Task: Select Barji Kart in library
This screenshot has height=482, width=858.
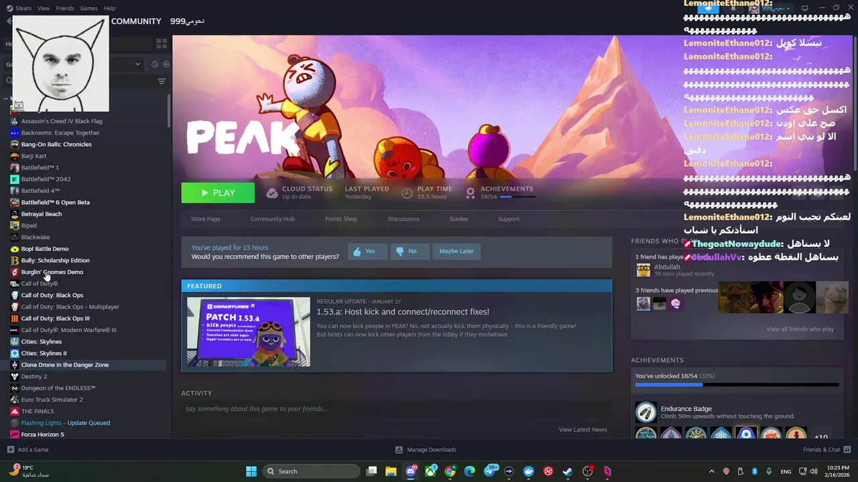Action: [x=34, y=156]
